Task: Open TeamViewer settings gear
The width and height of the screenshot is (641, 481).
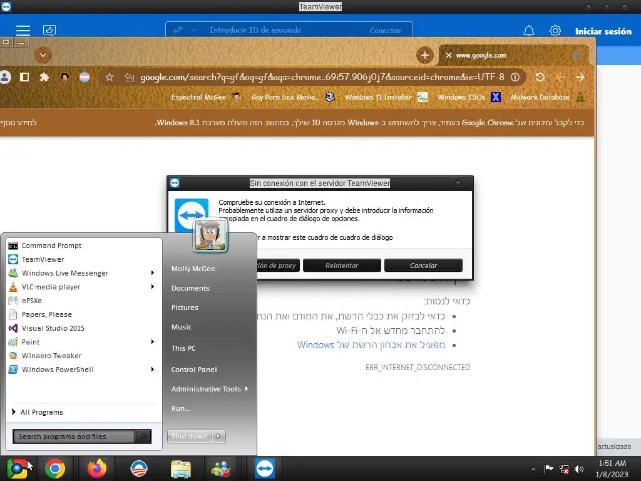Action: click(555, 31)
